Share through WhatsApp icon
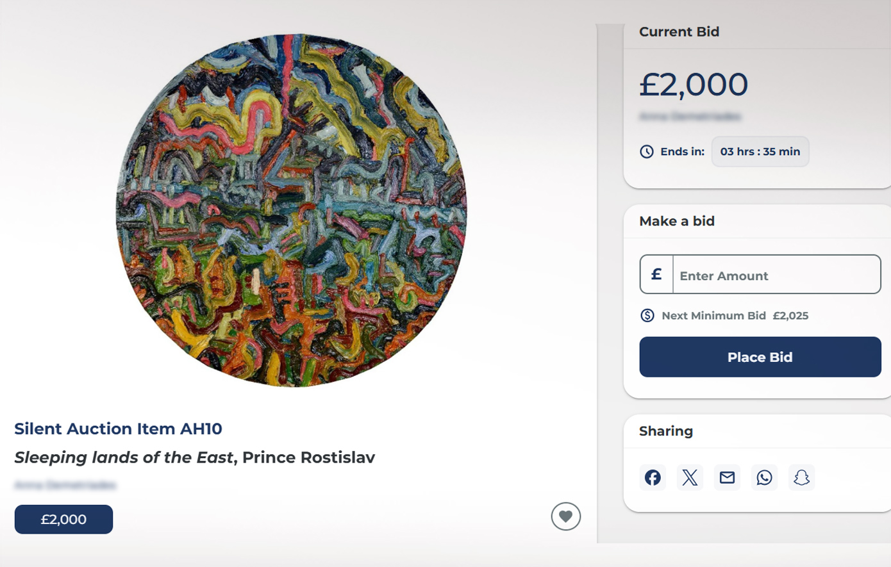 pos(764,477)
